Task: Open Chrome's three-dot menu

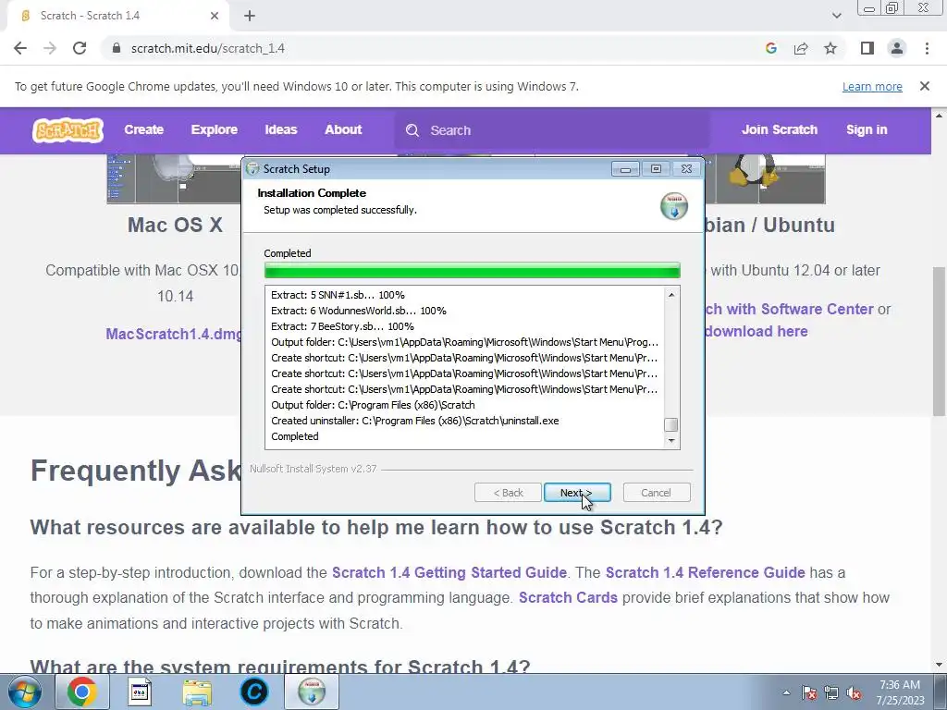Action: pyautogui.click(x=927, y=48)
